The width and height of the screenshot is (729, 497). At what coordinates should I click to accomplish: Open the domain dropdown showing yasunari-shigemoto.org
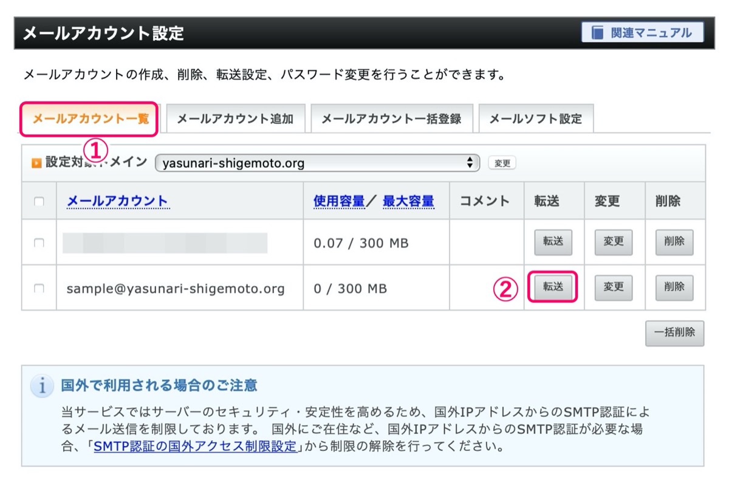[318, 163]
